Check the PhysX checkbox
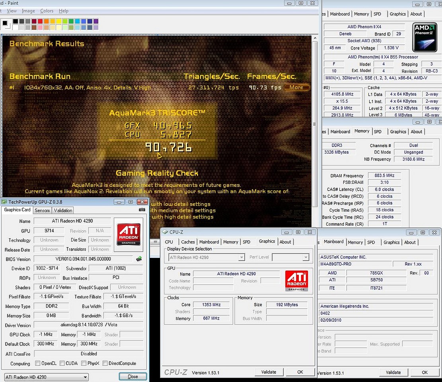Screen dimensions: 442x382 pos(84,363)
